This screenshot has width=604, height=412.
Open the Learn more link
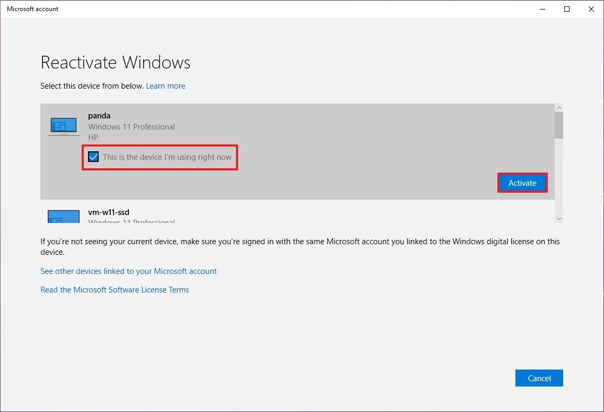(x=165, y=85)
